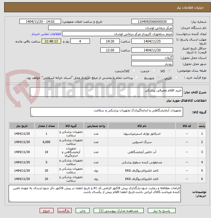Toggle the اسناد خزانه اسلامی payment checkbox
Image resolution: width=211 pixels, height=218 pixels.
137,77
